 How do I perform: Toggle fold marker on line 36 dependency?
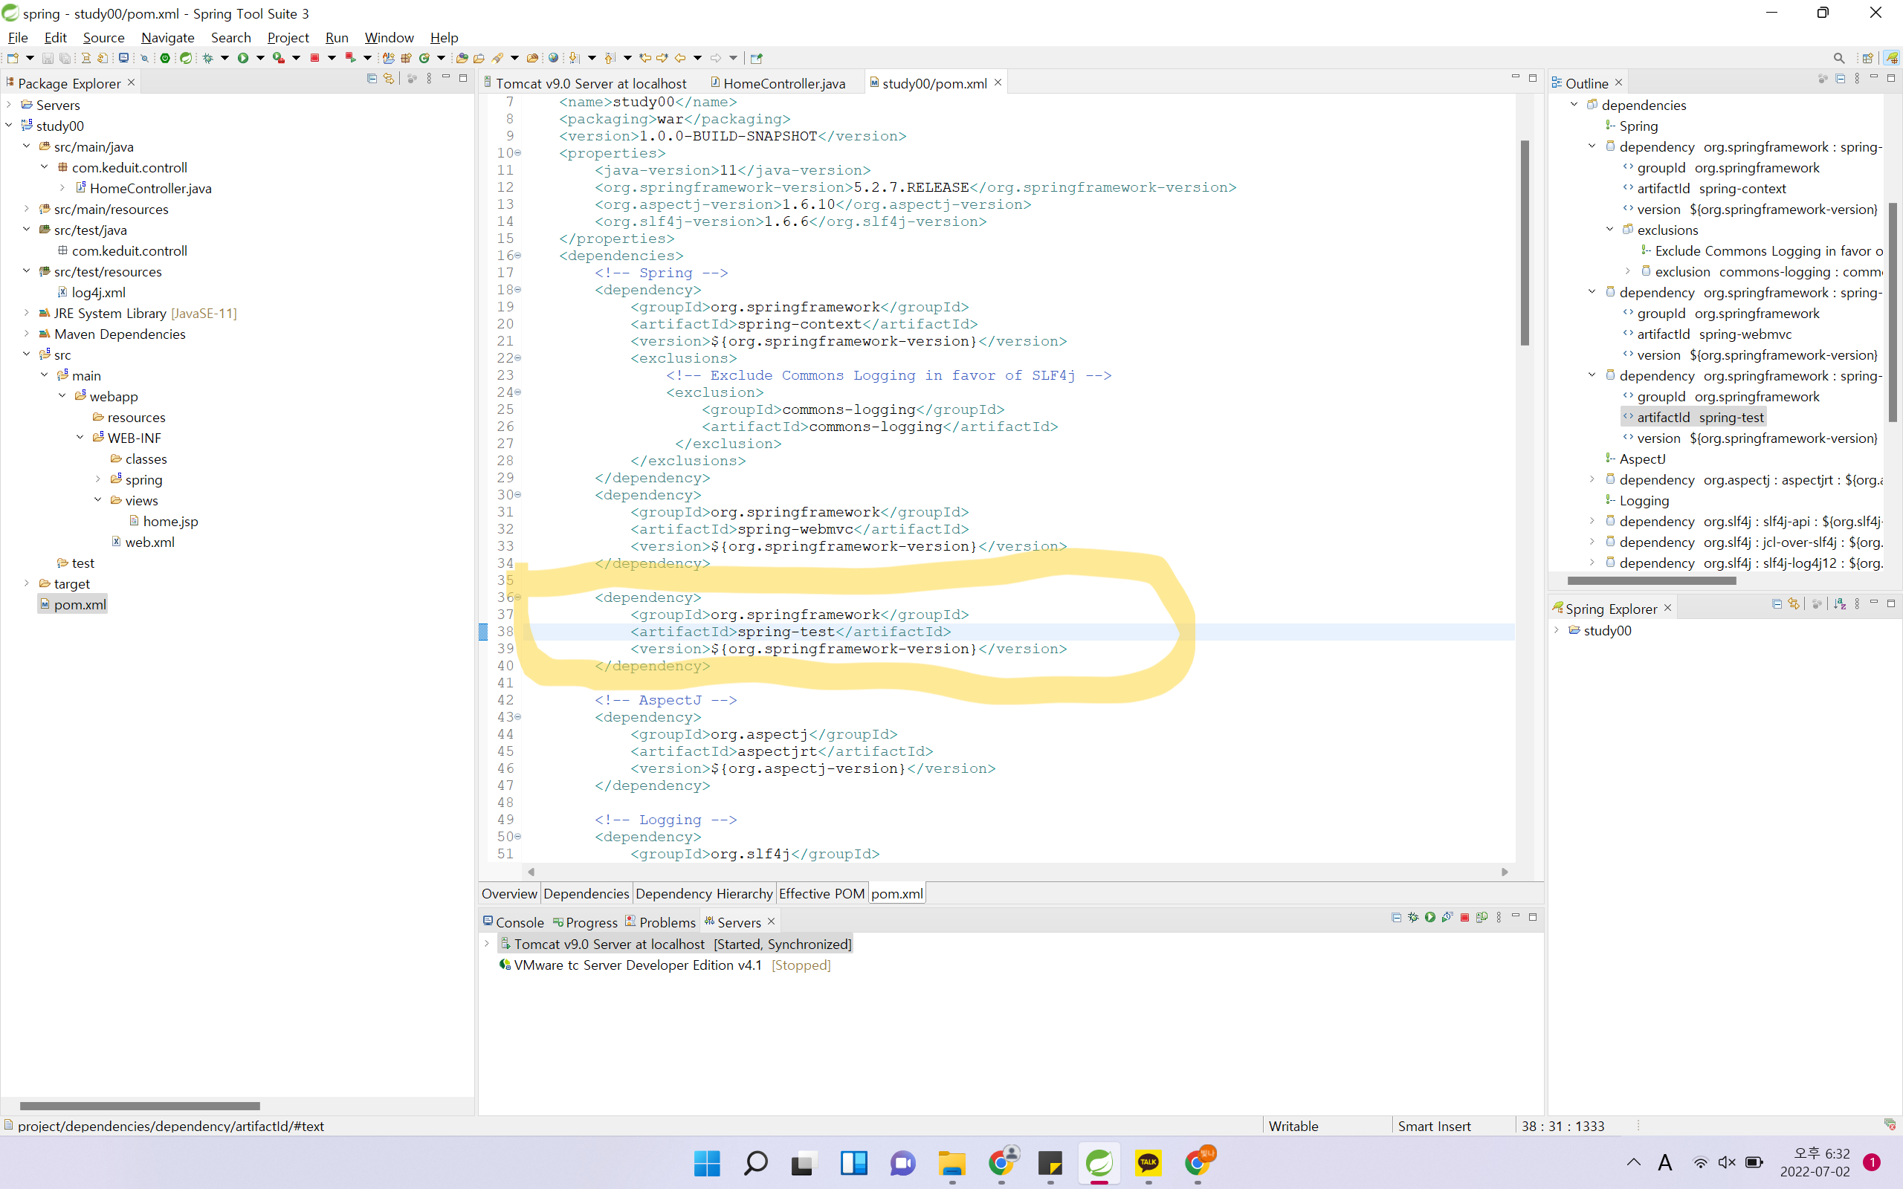coord(518,597)
